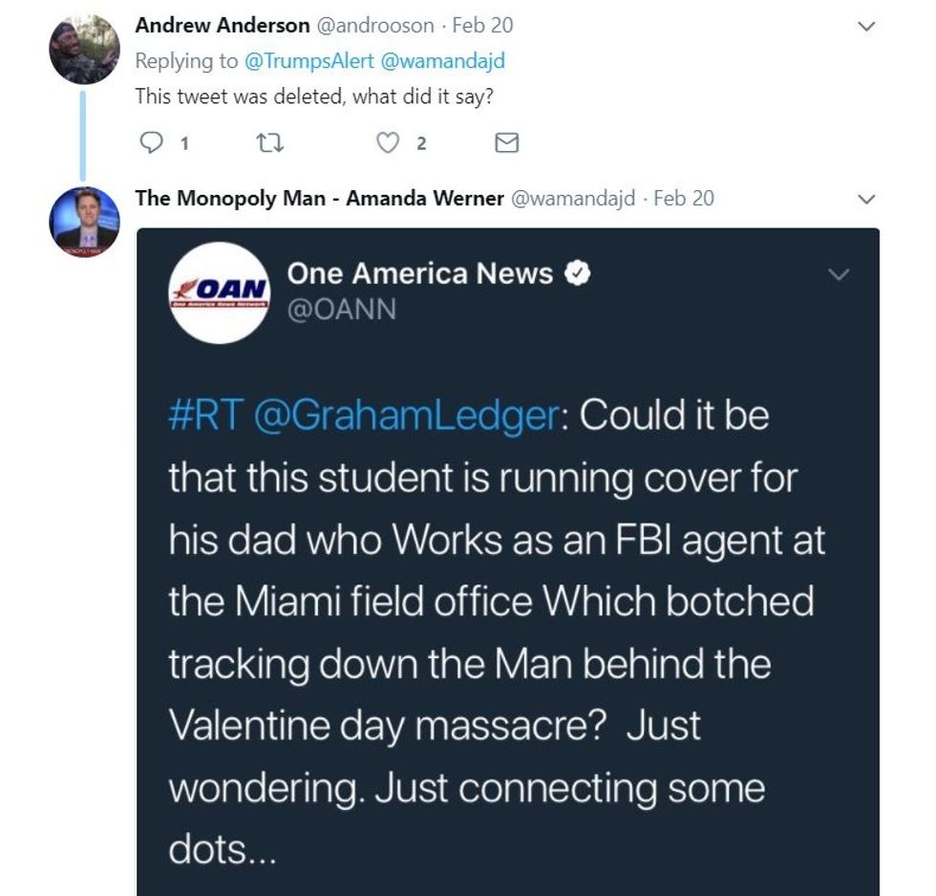Click the OAN logo avatar
Screen dimensions: 936x896
pyautogui.click(x=220, y=293)
